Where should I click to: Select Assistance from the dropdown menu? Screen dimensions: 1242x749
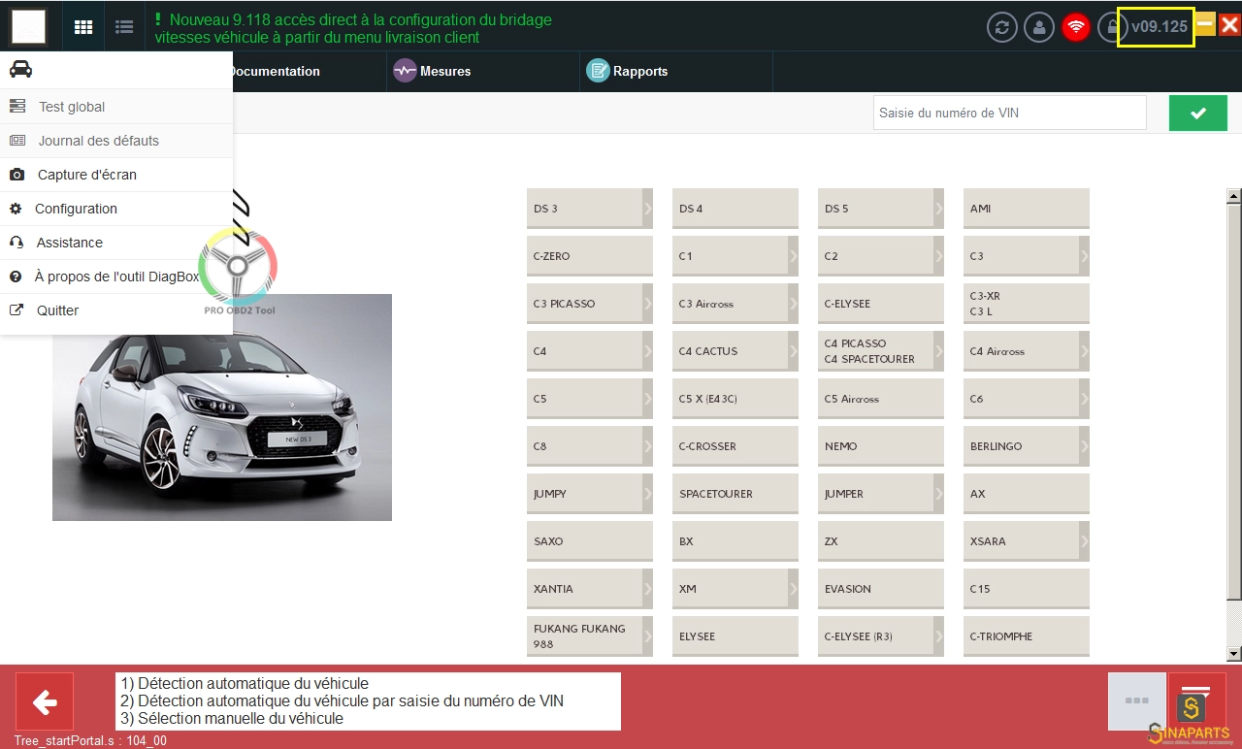click(x=116, y=243)
